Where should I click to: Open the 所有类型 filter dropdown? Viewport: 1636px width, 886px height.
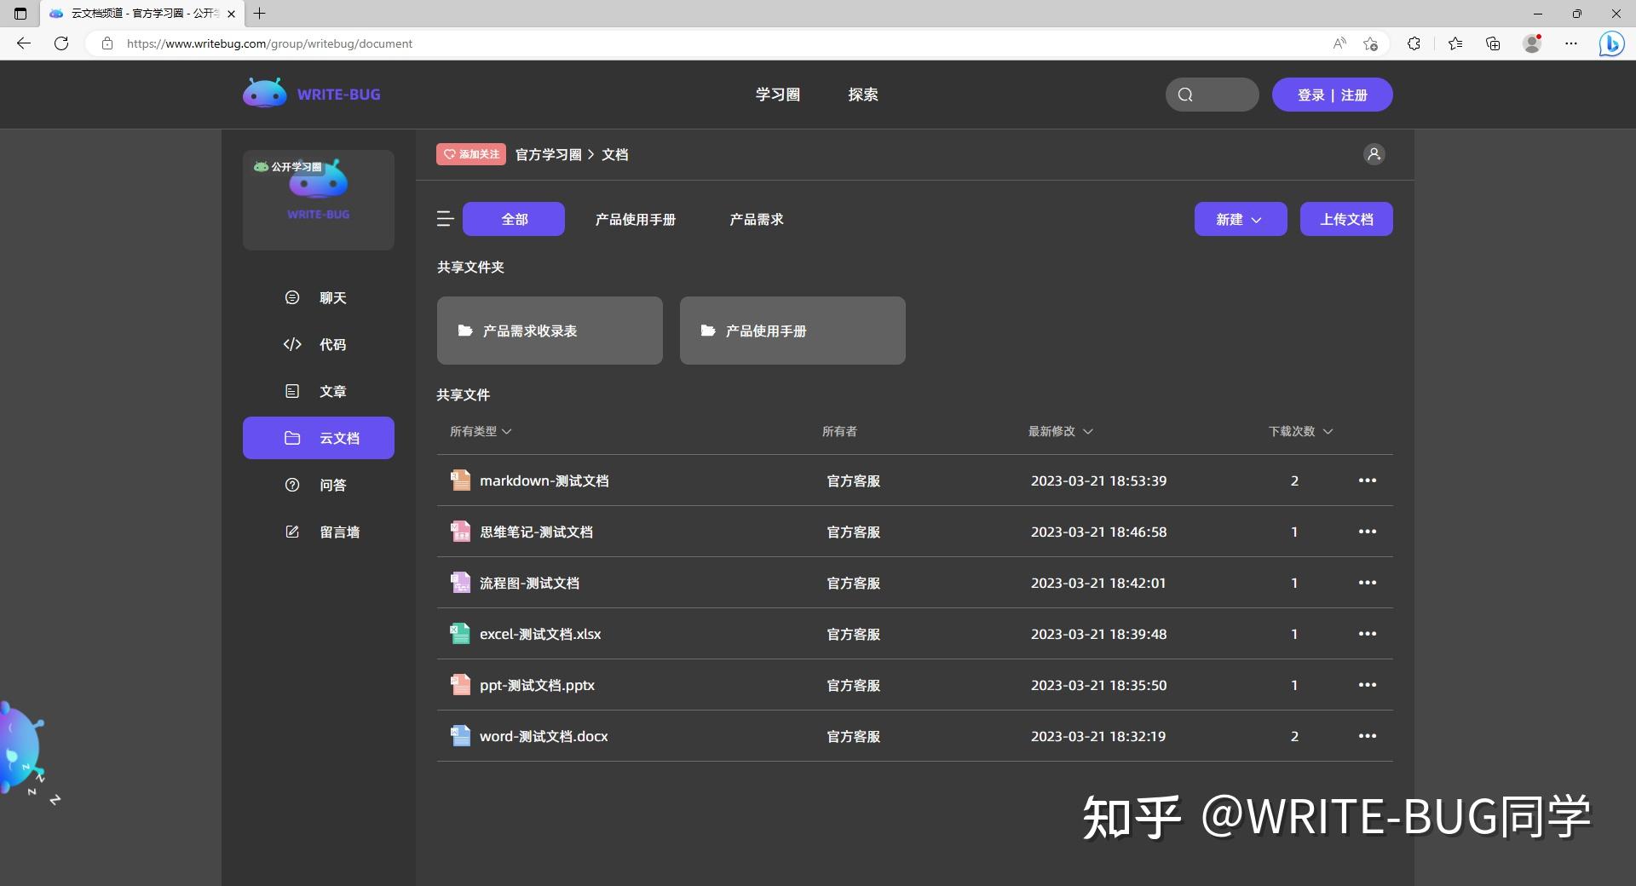pos(480,431)
